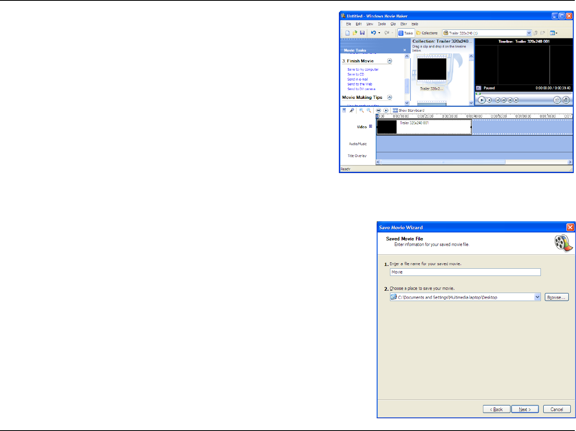The width and height of the screenshot is (576, 431).
Task: Click Next in the Save Movie Wizard
Action: click(525, 409)
